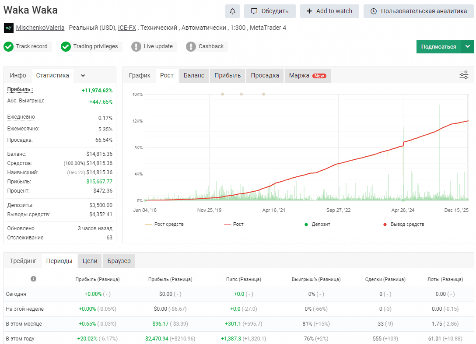
Task: Click the Track record green checkmark
Action: (x=8, y=46)
